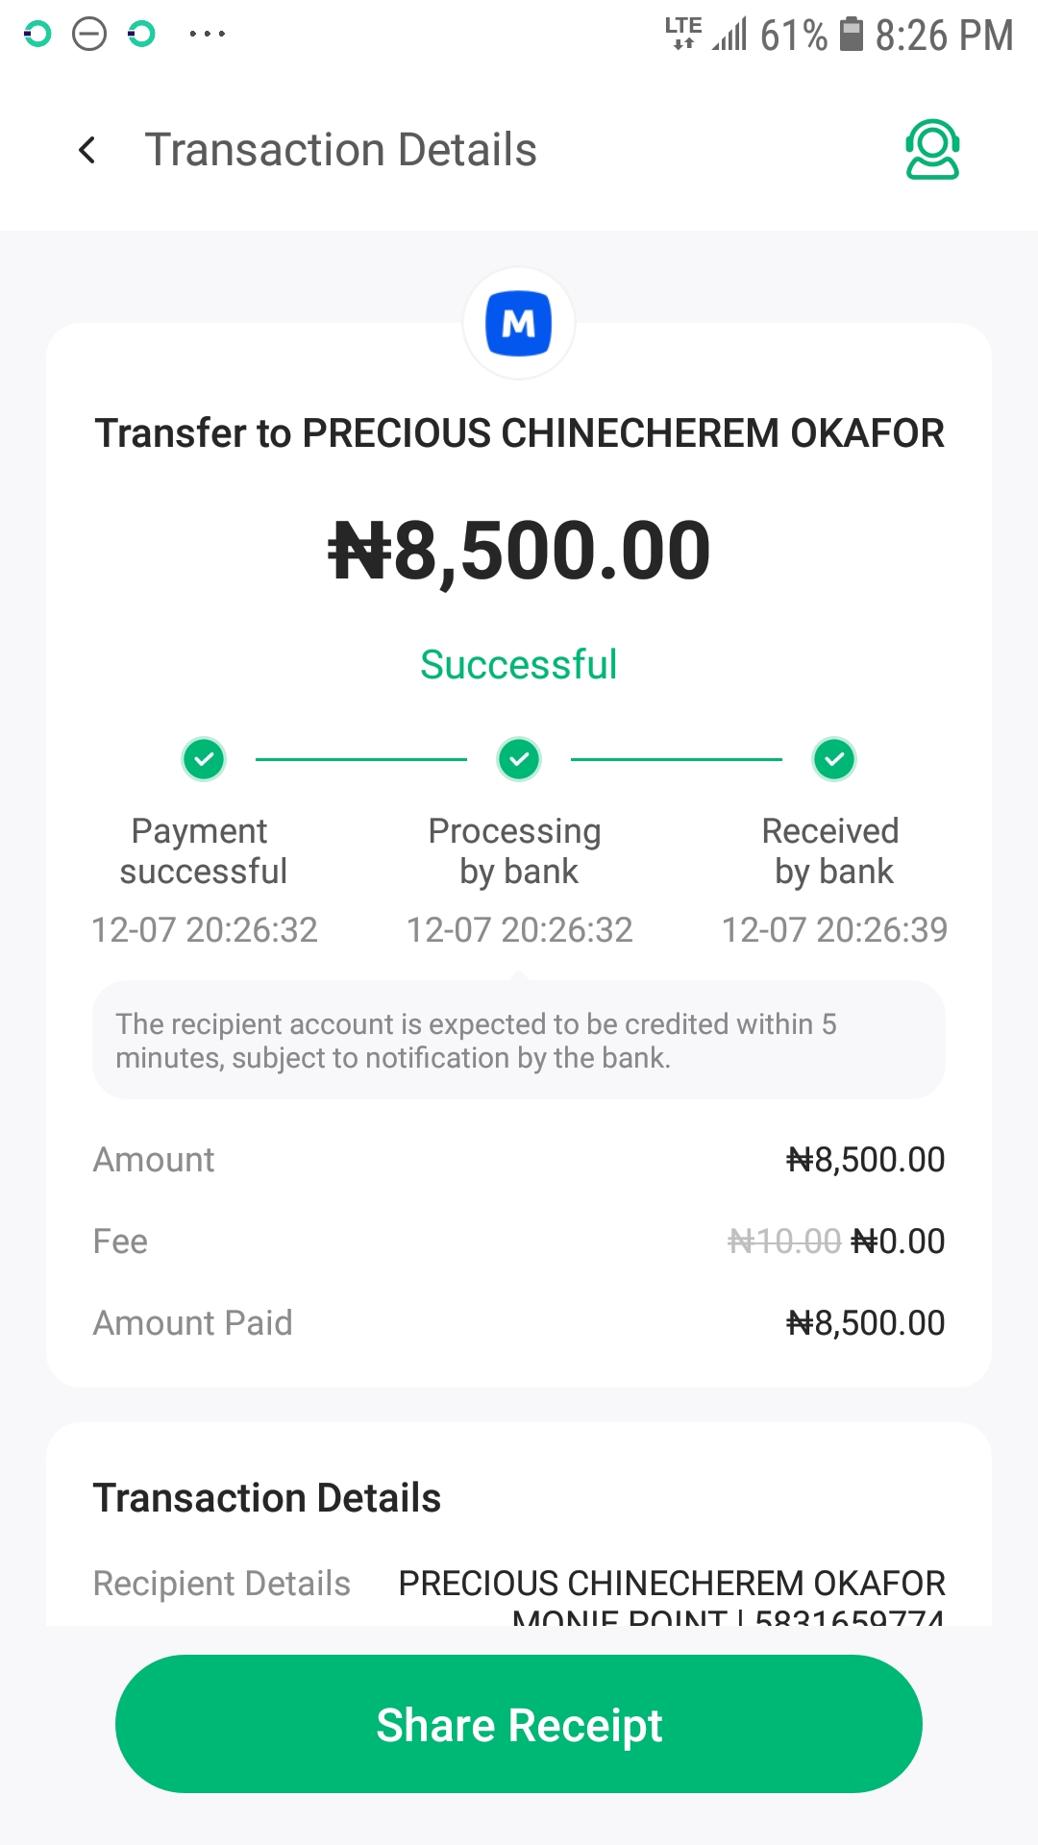Tap the Transfer to PRECIOUS CHINECHEREM OKAFOR heading
This screenshot has height=1845, width=1038.
coord(519,433)
